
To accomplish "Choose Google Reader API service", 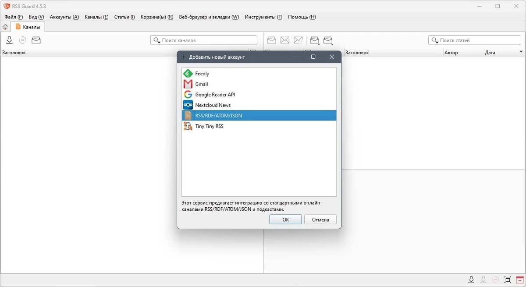I will tap(259, 95).
